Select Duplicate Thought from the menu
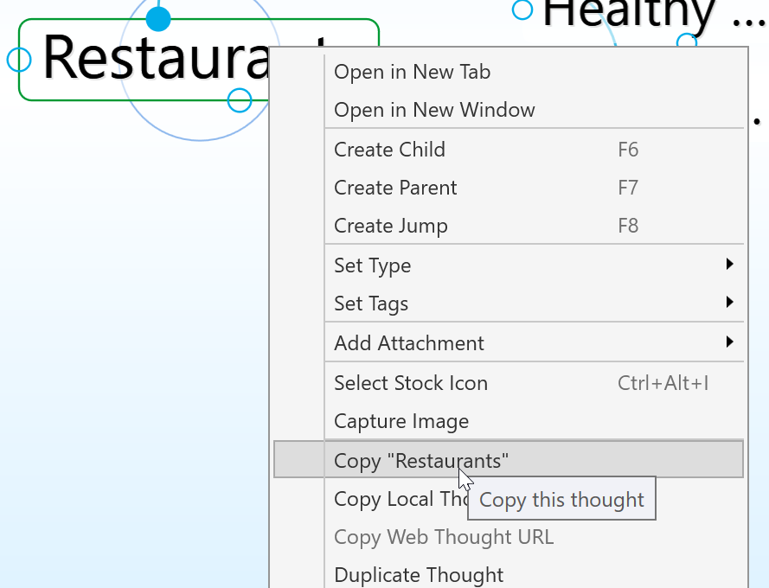The height and width of the screenshot is (588, 769). point(418,575)
